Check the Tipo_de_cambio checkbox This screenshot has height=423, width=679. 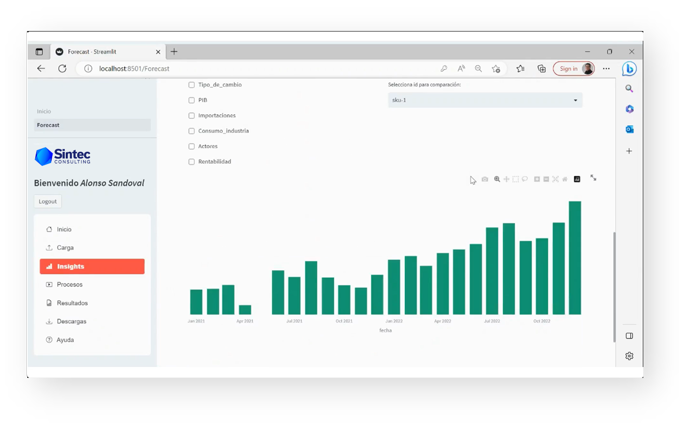pyautogui.click(x=192, y=85)
